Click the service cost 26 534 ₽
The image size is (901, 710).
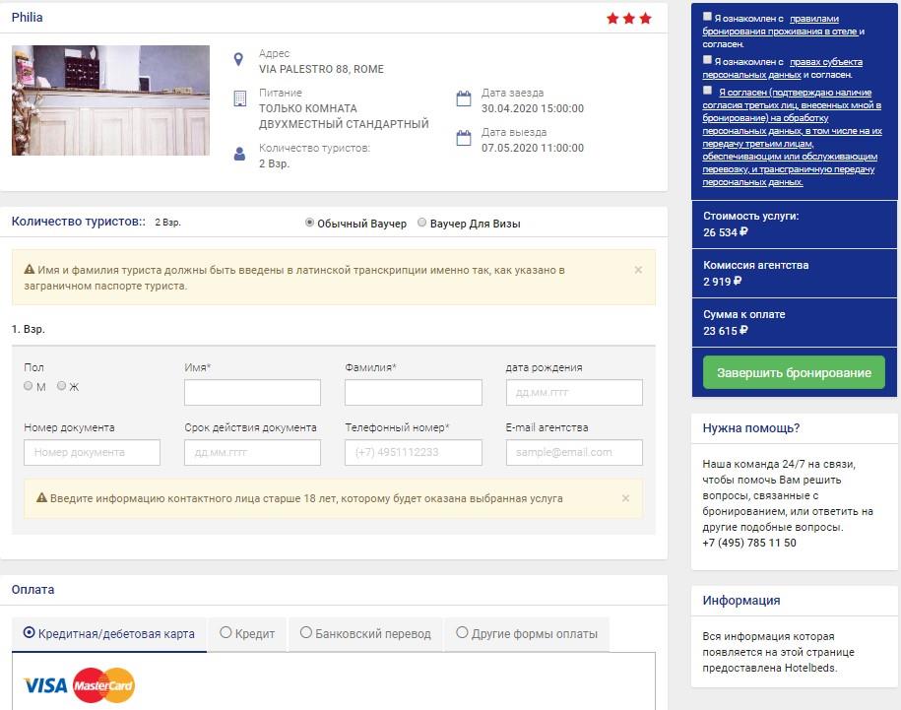tap(725, 232)
